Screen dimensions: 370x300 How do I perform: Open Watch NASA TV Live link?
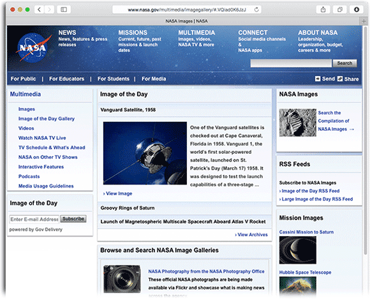point(42,138)
